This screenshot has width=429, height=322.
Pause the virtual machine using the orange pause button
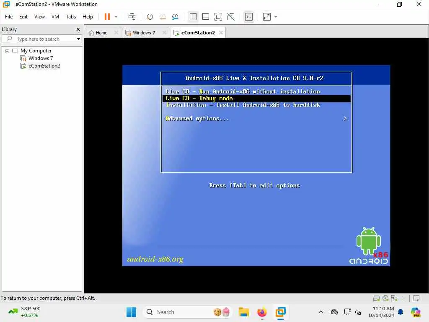(107, 17)
